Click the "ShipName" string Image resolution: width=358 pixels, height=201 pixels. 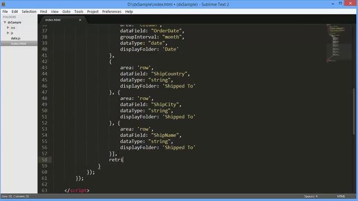pyautogui.click(x=165, y=135)
